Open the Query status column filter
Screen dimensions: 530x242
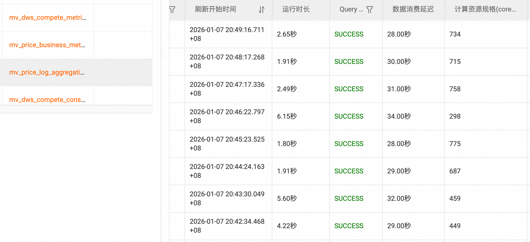tap(370, 9)
